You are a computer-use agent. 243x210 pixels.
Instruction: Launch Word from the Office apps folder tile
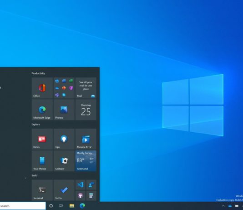click(x=64, y=81)
